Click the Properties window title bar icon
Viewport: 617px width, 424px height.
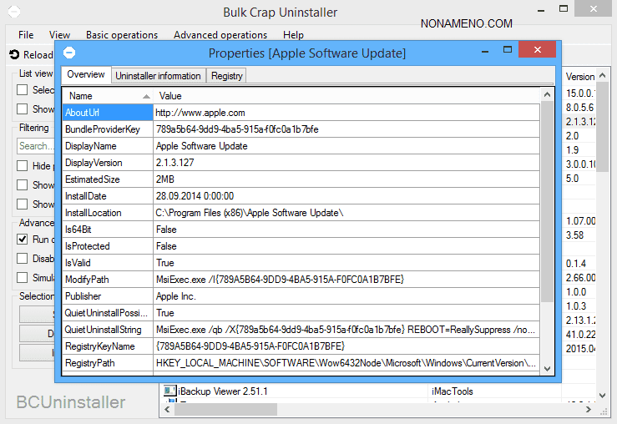click(x=70, y=53)
